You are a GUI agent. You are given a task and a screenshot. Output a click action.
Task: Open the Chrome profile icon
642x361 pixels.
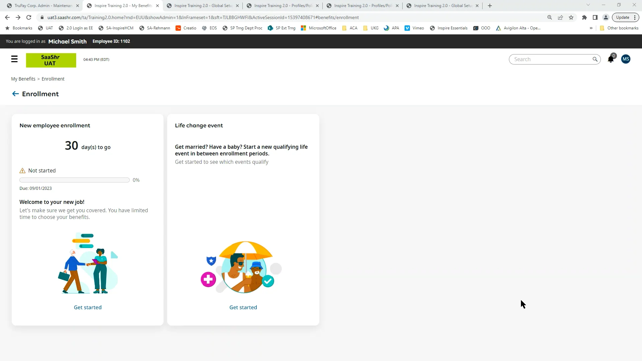tap(606, 17)
